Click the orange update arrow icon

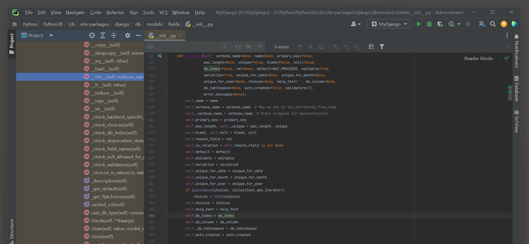click(x=504, y=24)
